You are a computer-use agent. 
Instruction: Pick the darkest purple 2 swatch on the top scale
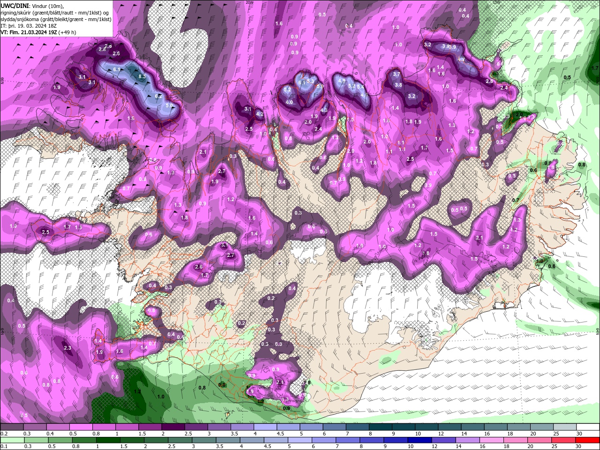[x=173, y=427]
